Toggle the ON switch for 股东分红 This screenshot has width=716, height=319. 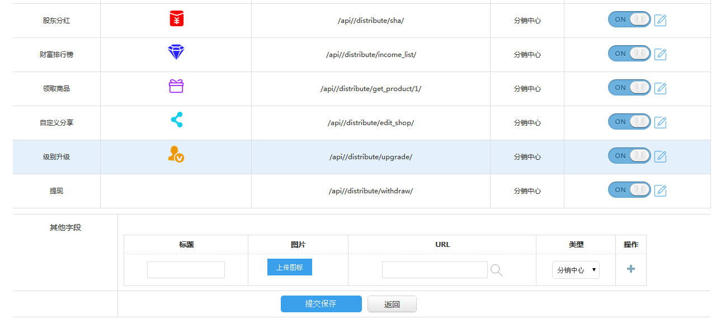(629, 20)
